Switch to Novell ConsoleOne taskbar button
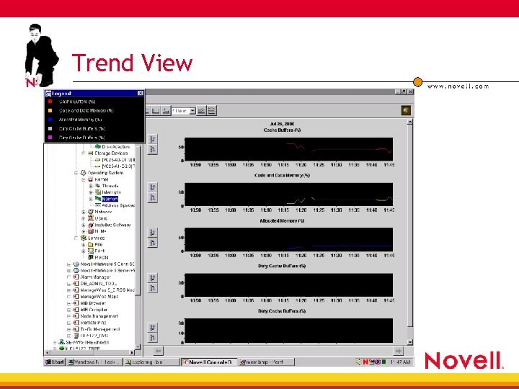Viewport: 519px width, 389px height. tap(209, 362)
